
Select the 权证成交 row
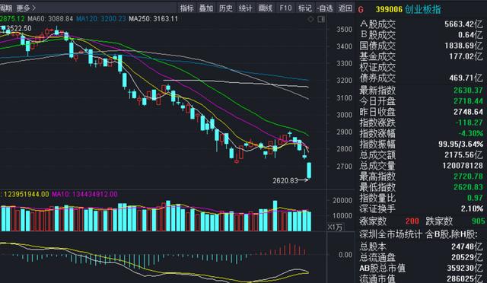421,67
